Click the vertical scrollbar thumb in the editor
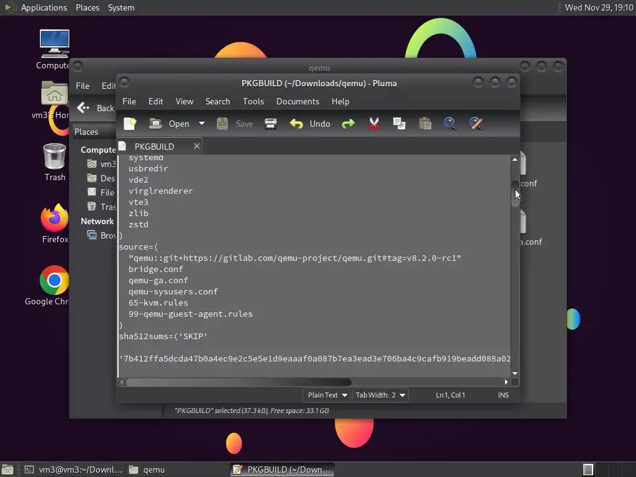636x477 pixels. [x=515, y=194]
